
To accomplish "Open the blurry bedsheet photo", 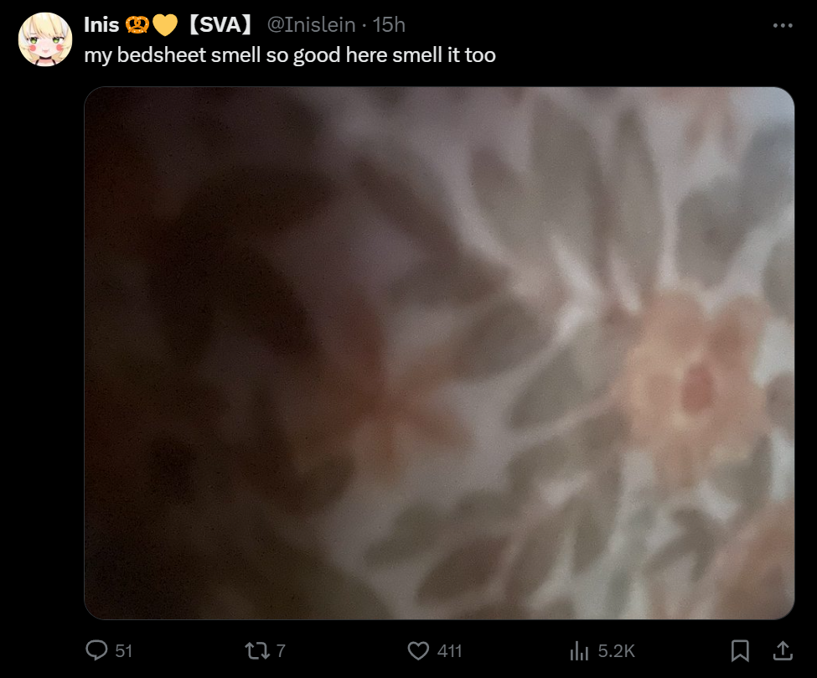I will [439, 353].
